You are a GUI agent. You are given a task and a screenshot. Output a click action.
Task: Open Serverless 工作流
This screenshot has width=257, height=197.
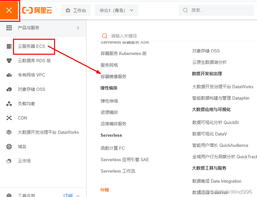(118, 171)
